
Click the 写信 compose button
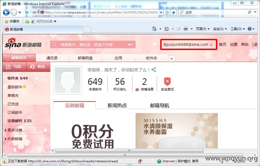tap(14, 67)
